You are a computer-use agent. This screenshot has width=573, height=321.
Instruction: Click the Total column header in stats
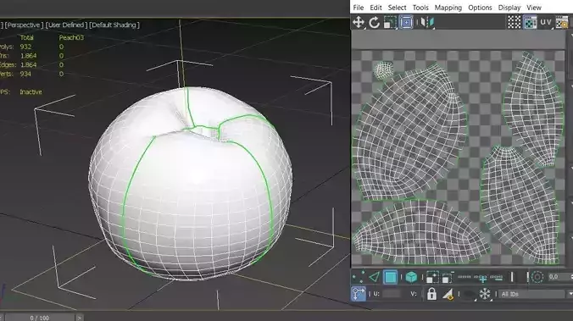pos(26,37)
